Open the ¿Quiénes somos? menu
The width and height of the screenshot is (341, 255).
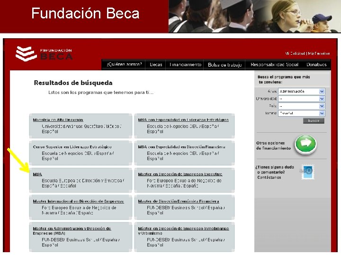[124, 65]
